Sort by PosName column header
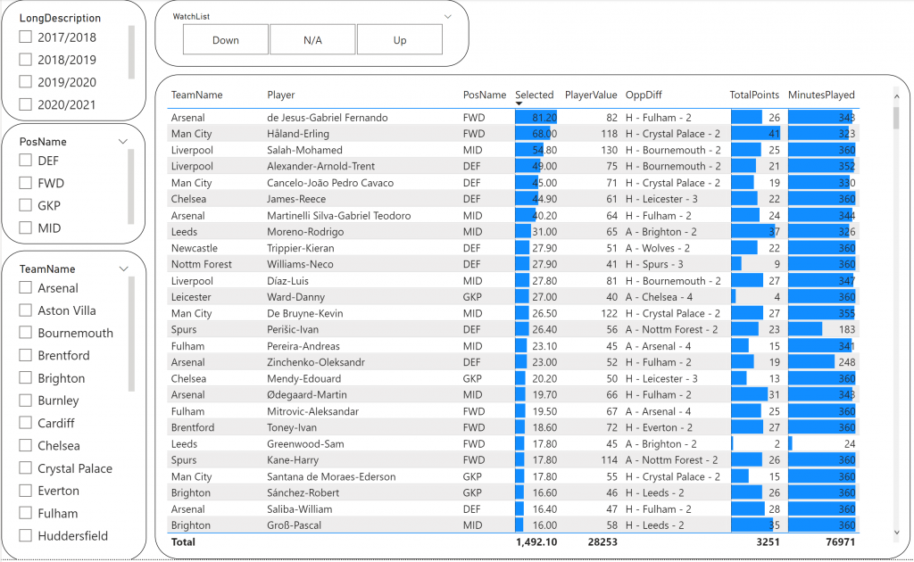Image resolution: width=914 pixels, height=562 pixels. (x=485, y=95)
